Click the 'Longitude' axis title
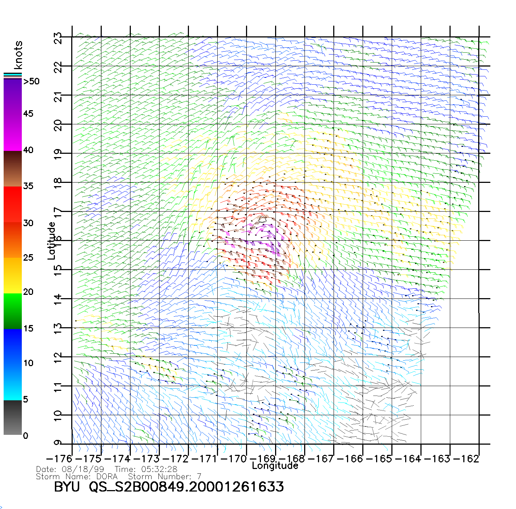 click(x=275, y=466)
